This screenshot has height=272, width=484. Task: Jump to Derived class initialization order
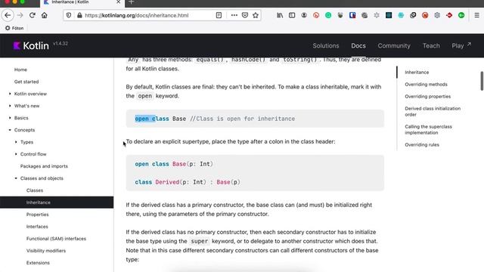coord(433,111)
